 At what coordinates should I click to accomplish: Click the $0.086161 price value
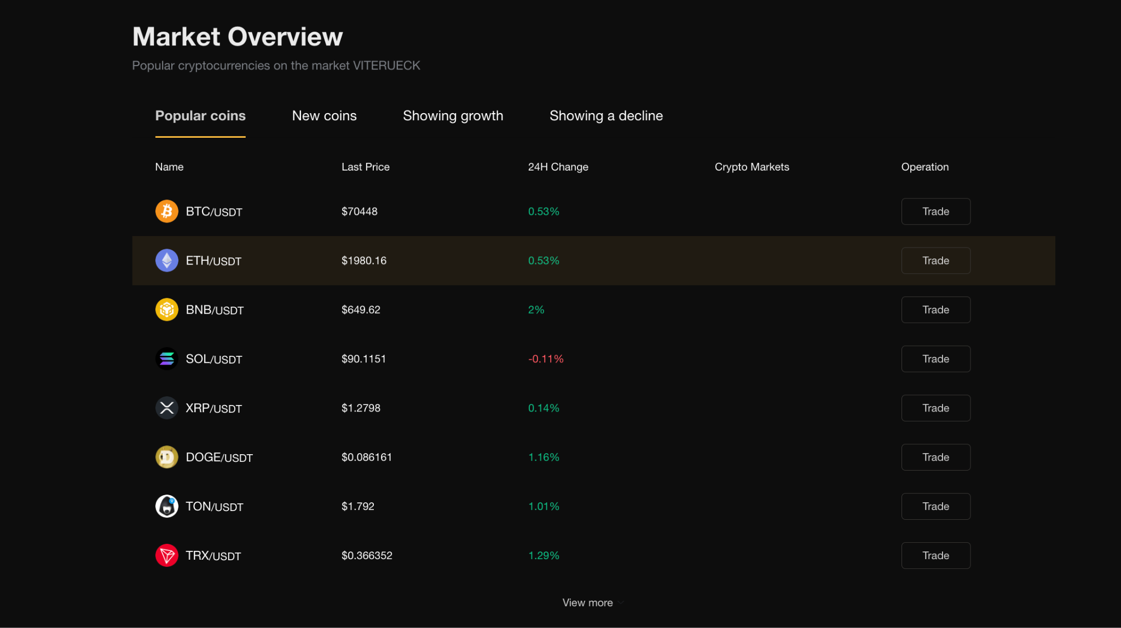(367, 457)
